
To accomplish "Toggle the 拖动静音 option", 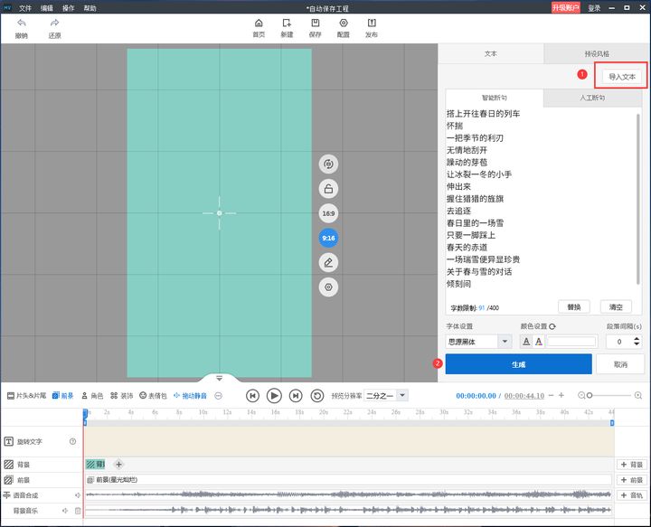I will coord(190,395).
